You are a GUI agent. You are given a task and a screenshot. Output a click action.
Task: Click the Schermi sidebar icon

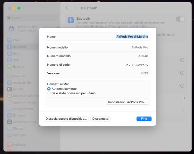(10, 115)
